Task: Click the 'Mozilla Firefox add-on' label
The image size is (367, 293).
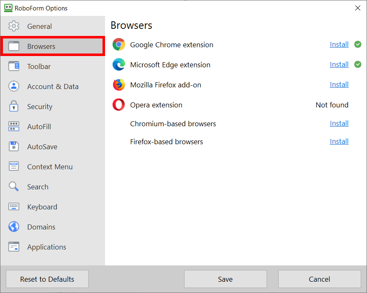Action: [x=165, y=85]
